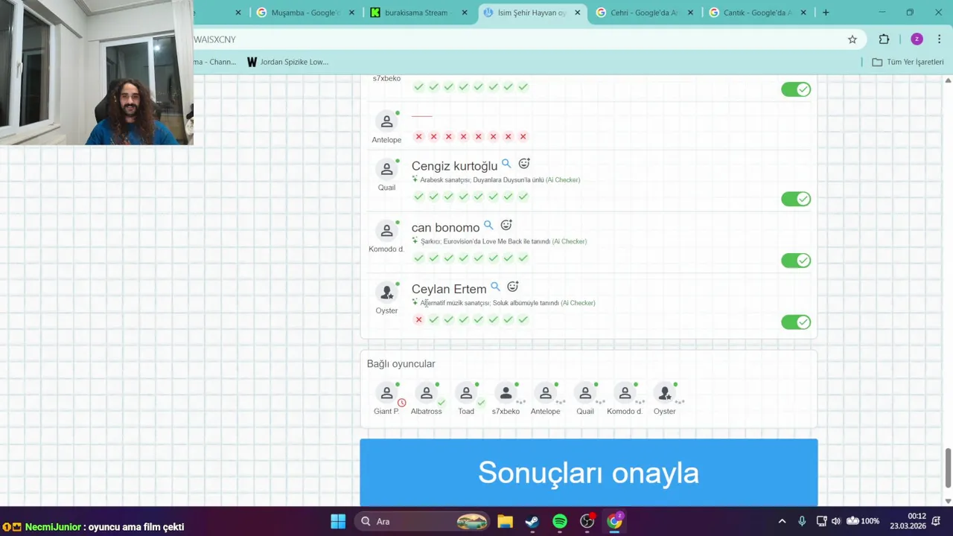The height and width of the screenshot is (536, 953).
Task: Open the Chrome profile avatar
Action: (917, 39)
